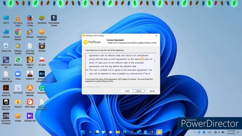The width and height of the screenshot is (242, 136).
Task: Launch Zoom from the desktop
Action: click(18, 75)
